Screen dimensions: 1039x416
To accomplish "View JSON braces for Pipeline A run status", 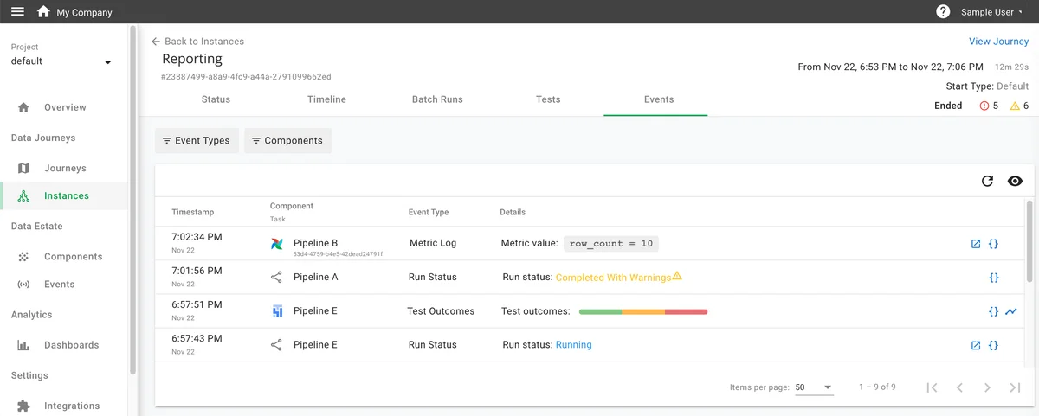I will 994,278.
